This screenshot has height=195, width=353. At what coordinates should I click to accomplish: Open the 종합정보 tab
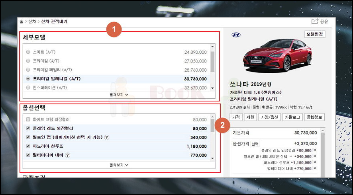[314, 117]
